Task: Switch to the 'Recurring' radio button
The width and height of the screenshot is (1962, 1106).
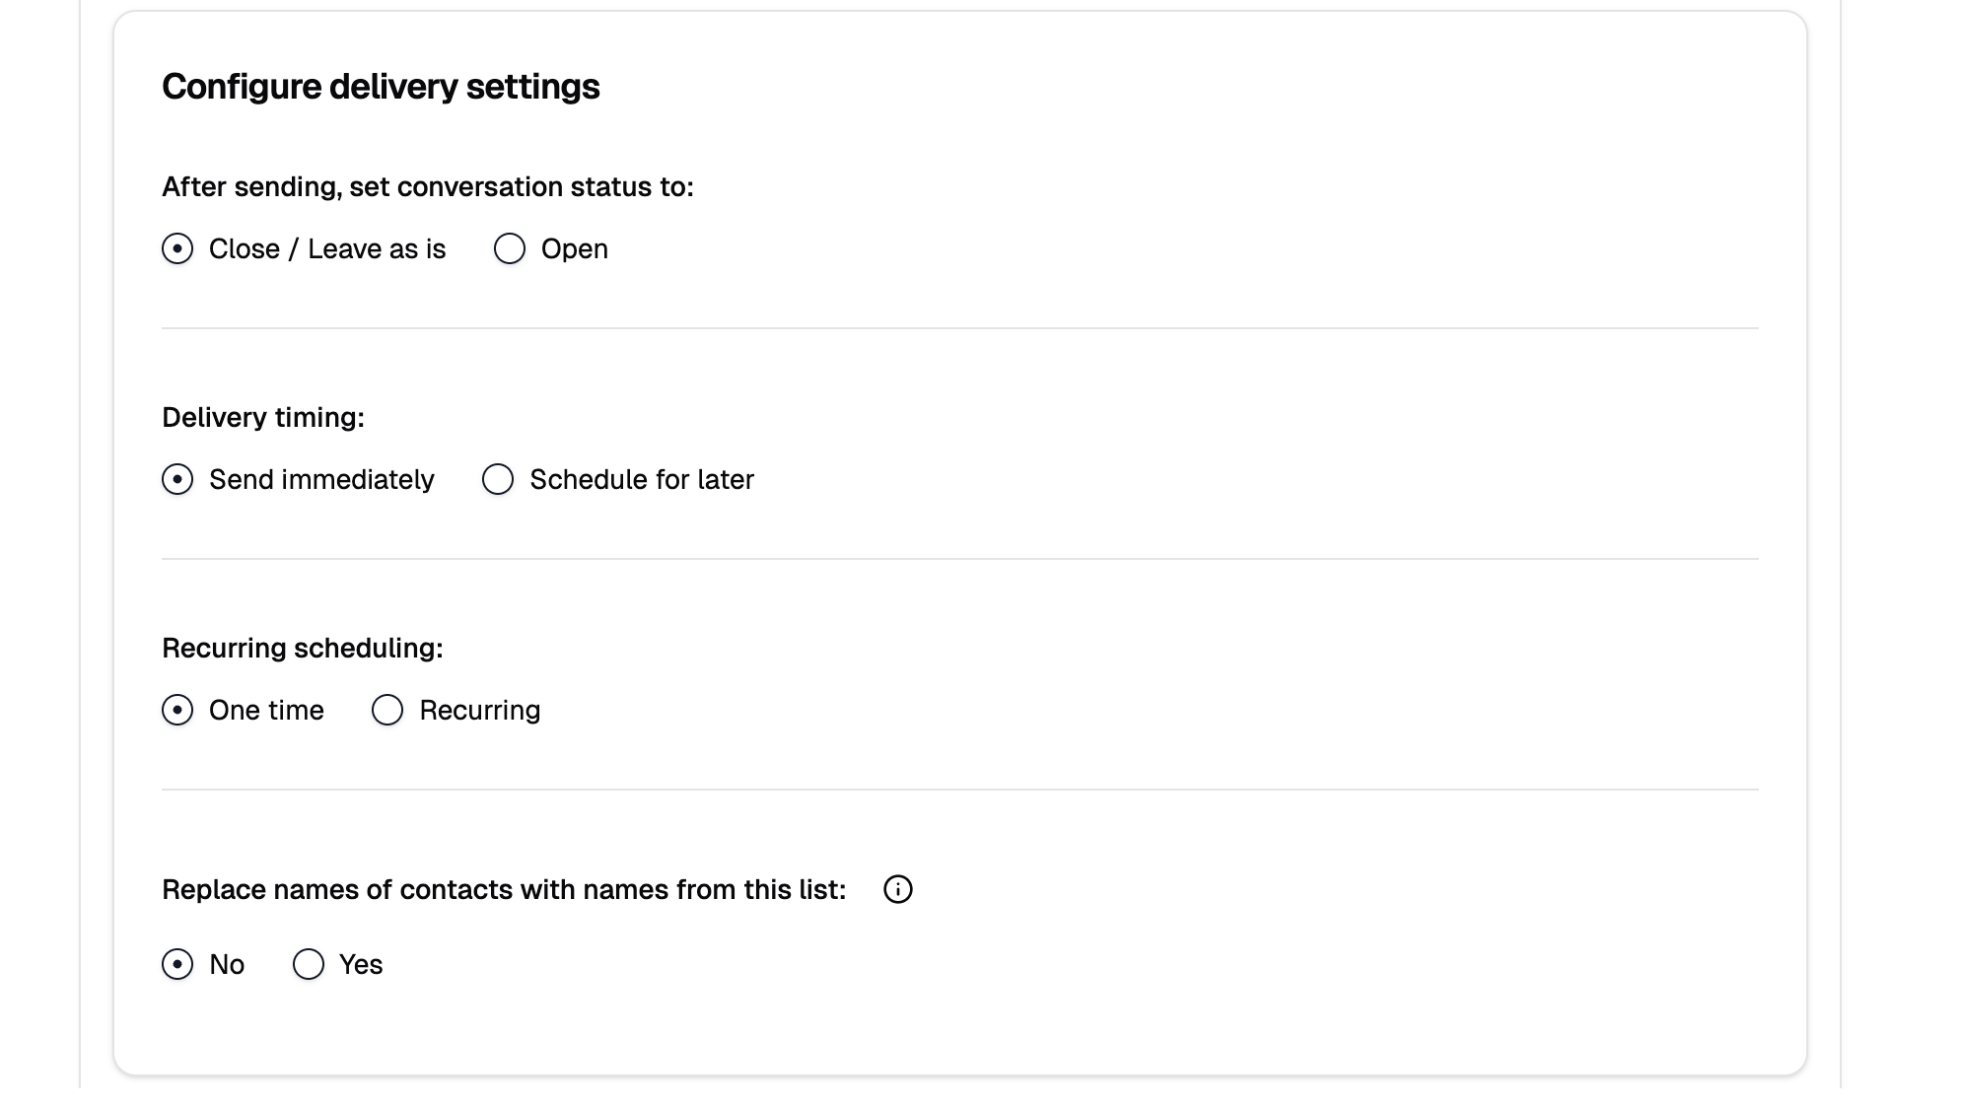Action: pyautogui.click(x=387, y=710)
